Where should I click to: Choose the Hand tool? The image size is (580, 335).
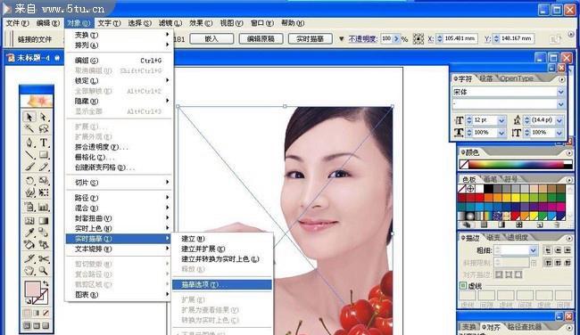(29, 271)
